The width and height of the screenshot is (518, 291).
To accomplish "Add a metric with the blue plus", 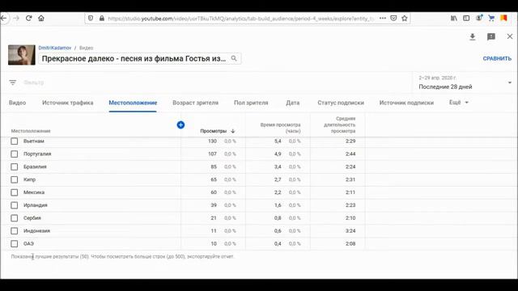I will coord(180,124).
